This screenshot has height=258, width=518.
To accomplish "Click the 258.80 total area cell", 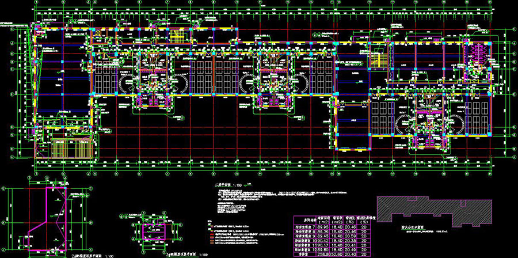I will tap(323, 254).
